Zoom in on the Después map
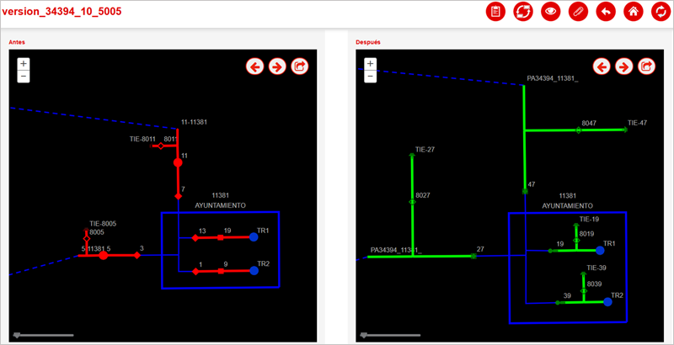This screenshot has height=345, width=674. point(371,64)
